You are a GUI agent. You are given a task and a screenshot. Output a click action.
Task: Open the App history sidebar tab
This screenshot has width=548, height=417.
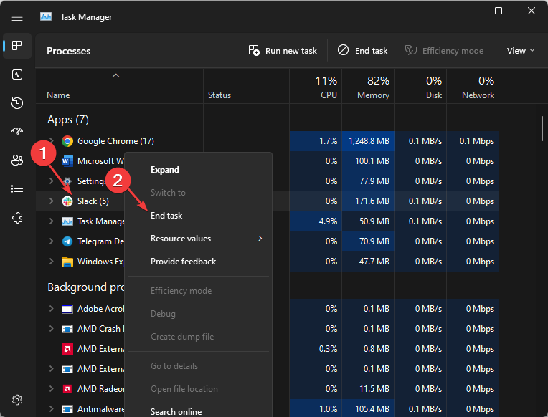click(x=17, y=103)
